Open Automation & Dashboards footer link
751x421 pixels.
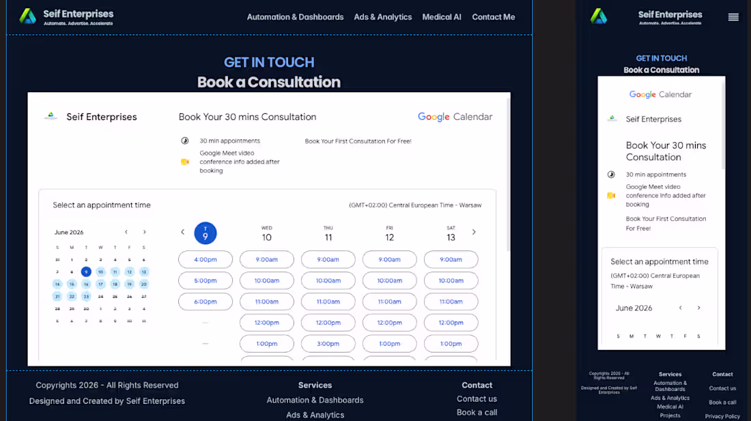click(x=315, y=400)
